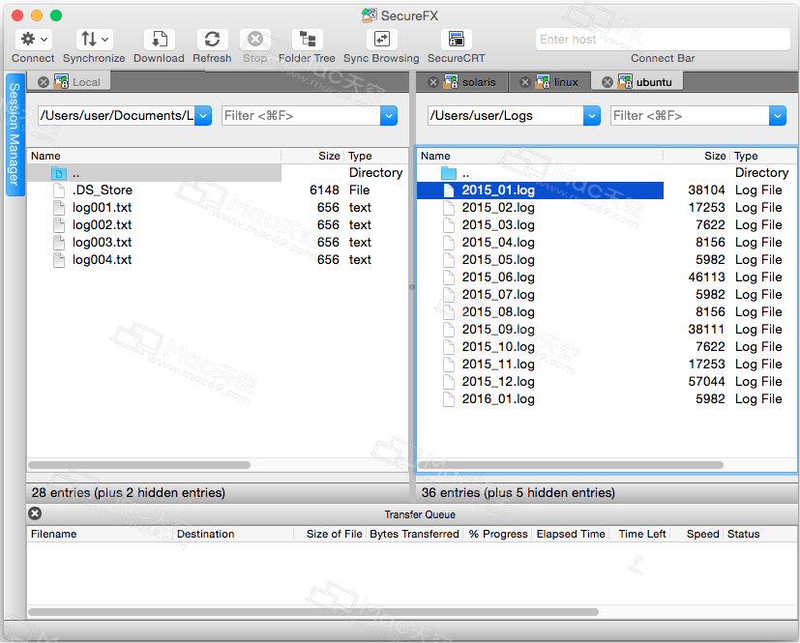Screen dimensions: 800x643
Task: Click the 2015_02.log file icon
Action: click(x=449, y=208)
